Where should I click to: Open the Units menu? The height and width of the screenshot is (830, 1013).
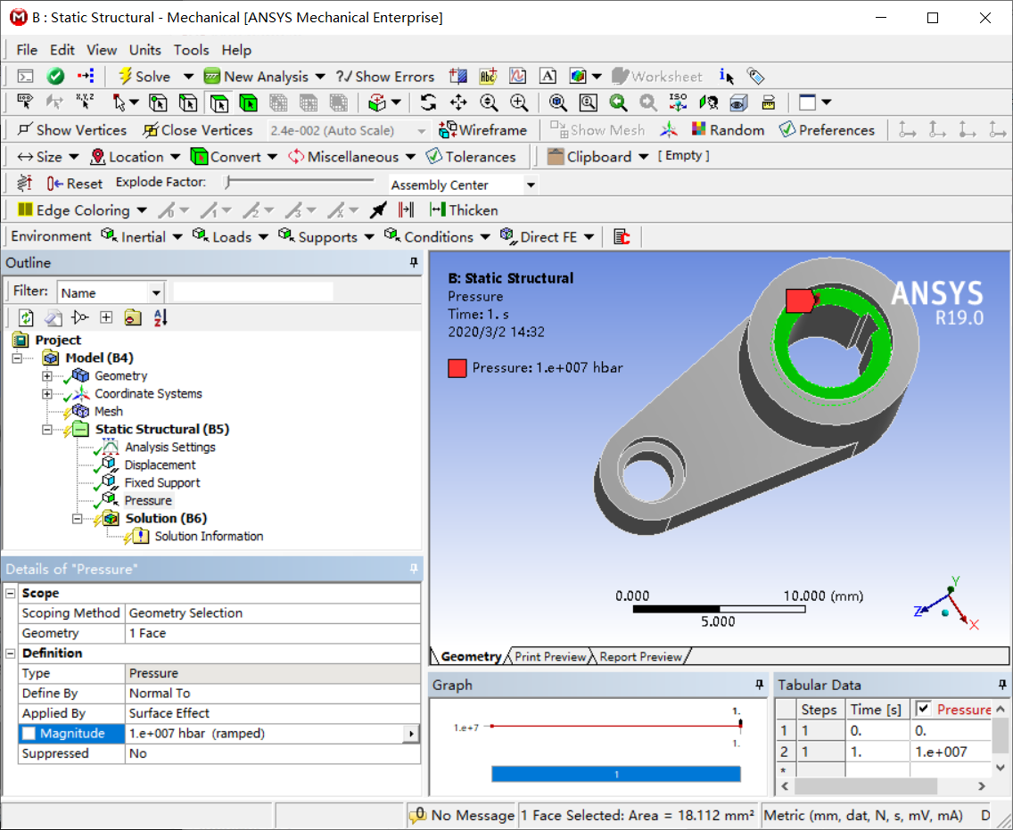tap(144, 50)
